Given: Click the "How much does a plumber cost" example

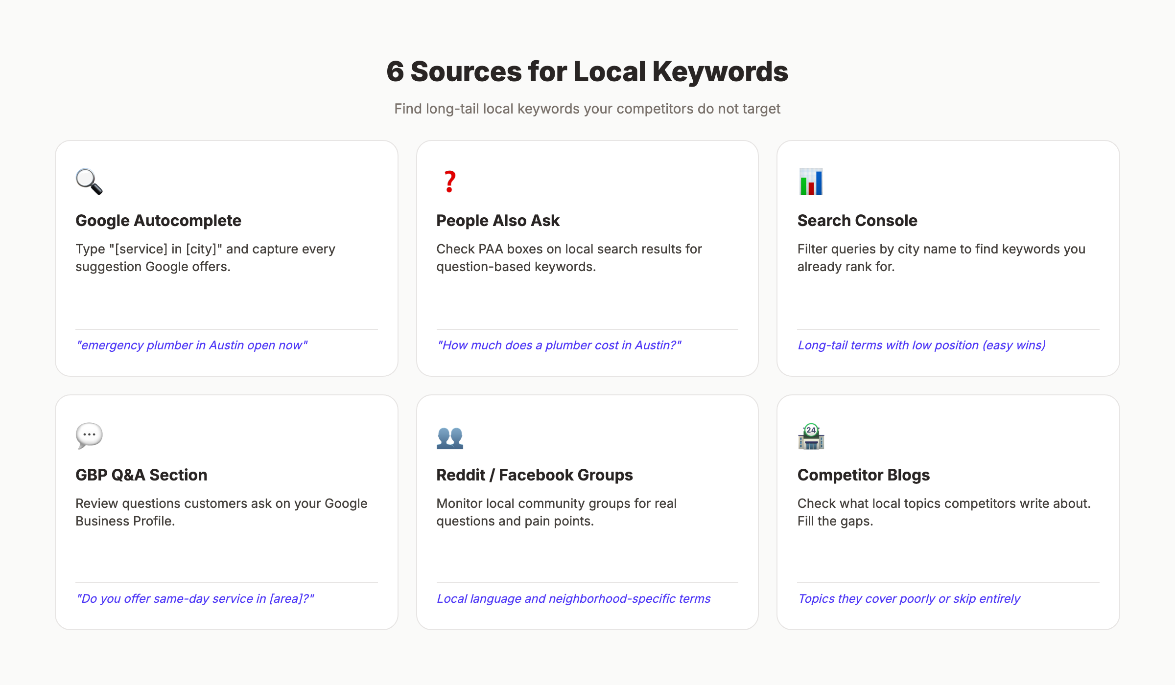Looking at the screenshot, I should tap(559, 345).
